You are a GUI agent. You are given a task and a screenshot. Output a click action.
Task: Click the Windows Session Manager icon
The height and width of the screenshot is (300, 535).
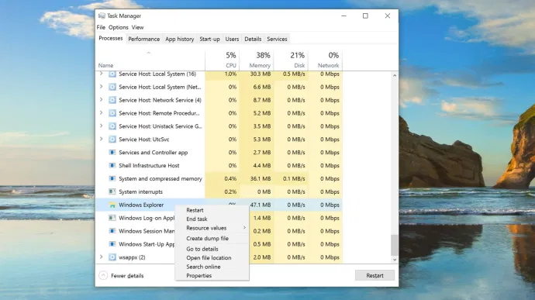click(112, 231)
